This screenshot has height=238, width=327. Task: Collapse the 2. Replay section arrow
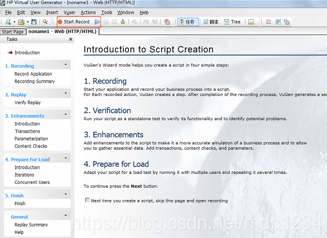click(x=66, y=93)
